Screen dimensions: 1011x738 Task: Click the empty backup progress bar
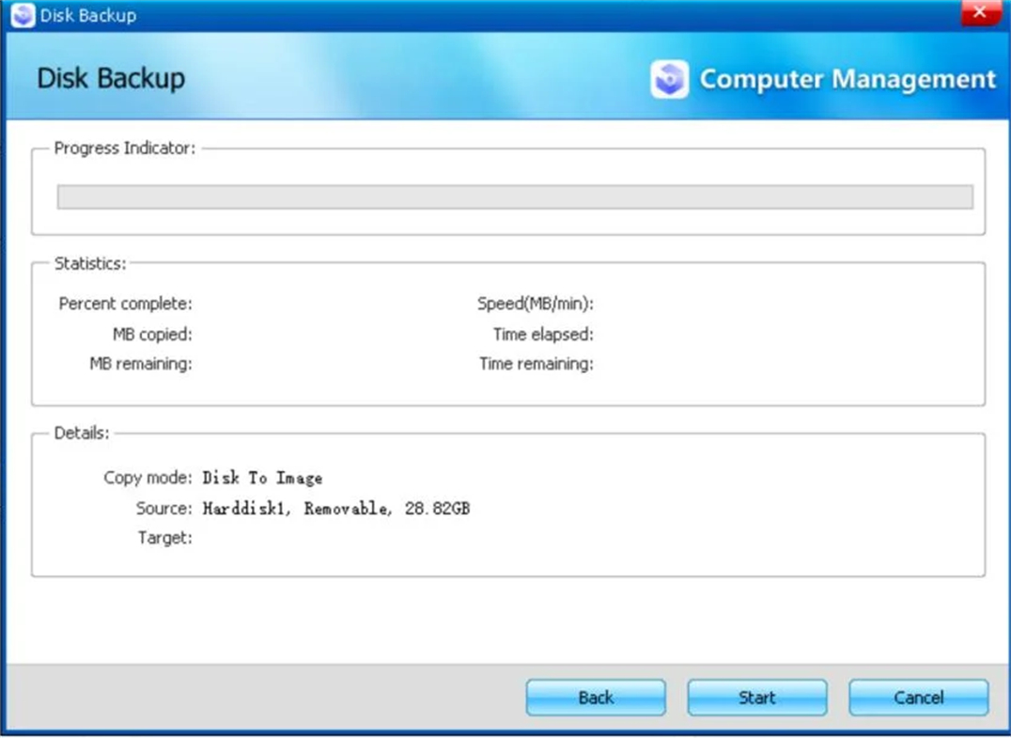(x=515, y=196)
